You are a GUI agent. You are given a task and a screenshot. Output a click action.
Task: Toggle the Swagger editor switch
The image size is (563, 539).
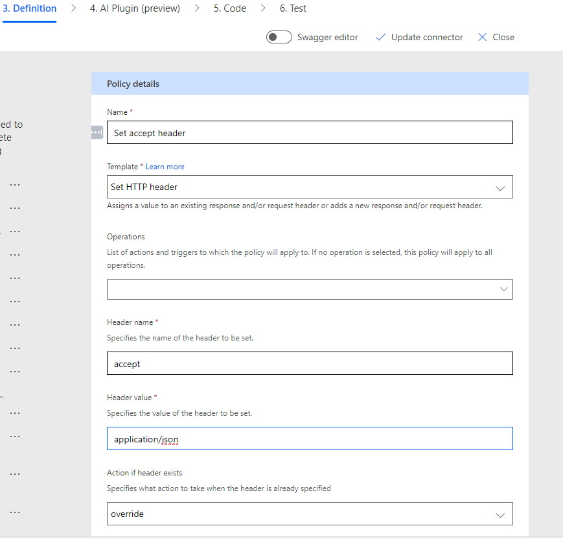click(x=279, y=37)
